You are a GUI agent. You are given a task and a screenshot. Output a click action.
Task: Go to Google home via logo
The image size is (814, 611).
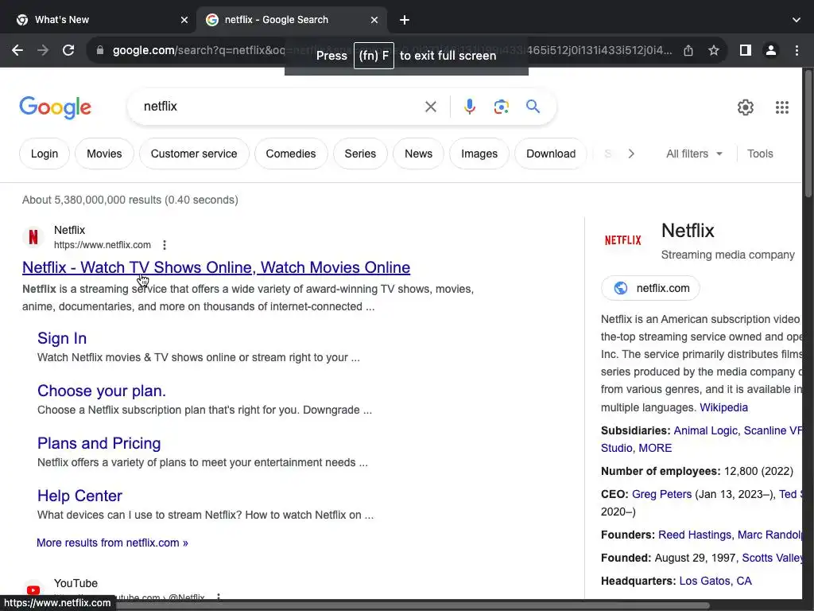(x=55, y=108)
